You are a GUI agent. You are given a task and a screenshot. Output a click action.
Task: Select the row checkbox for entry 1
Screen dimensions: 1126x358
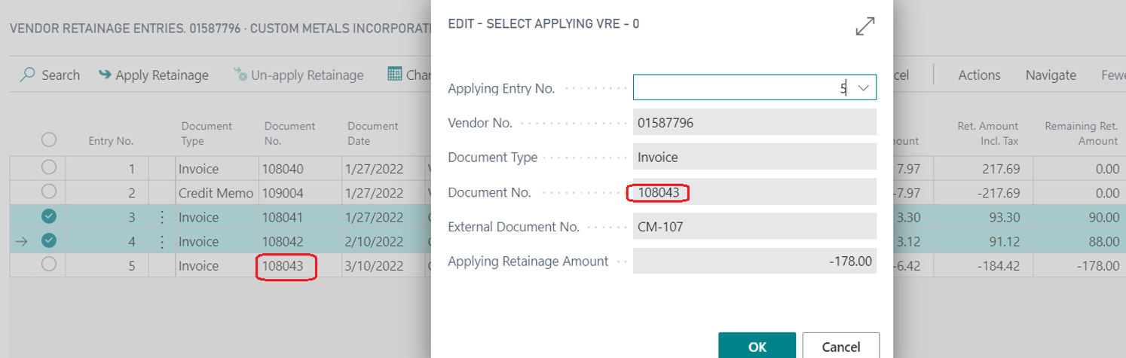(49, 169)
